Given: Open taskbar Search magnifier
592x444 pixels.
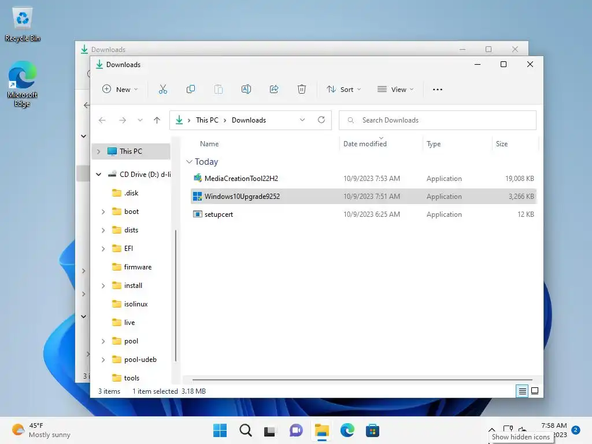Looking at the screenshot, I should pos(245,430).
